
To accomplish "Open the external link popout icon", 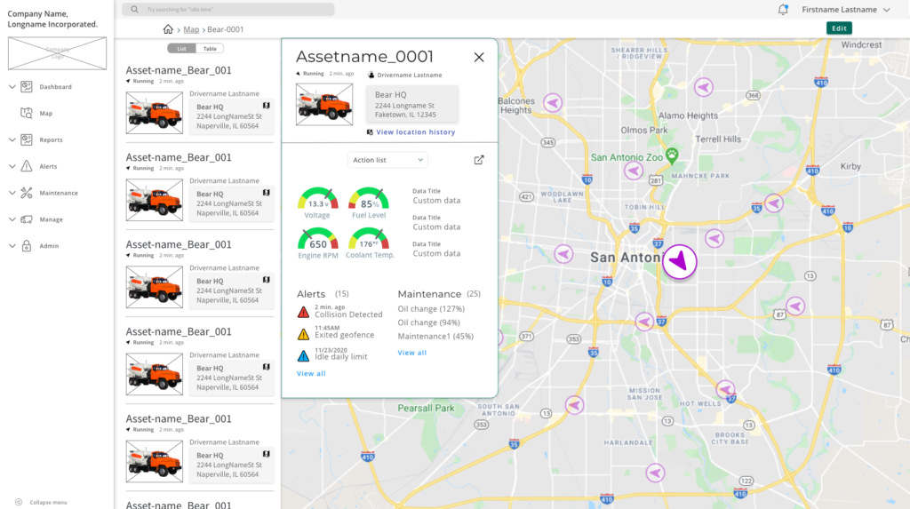I will point(479,160).
